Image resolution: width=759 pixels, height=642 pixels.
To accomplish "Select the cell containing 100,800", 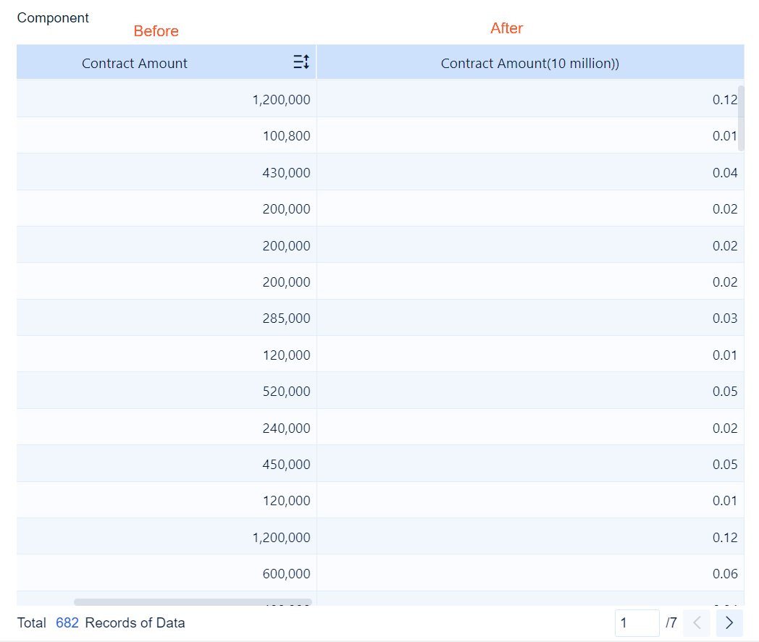I will 286,135.
